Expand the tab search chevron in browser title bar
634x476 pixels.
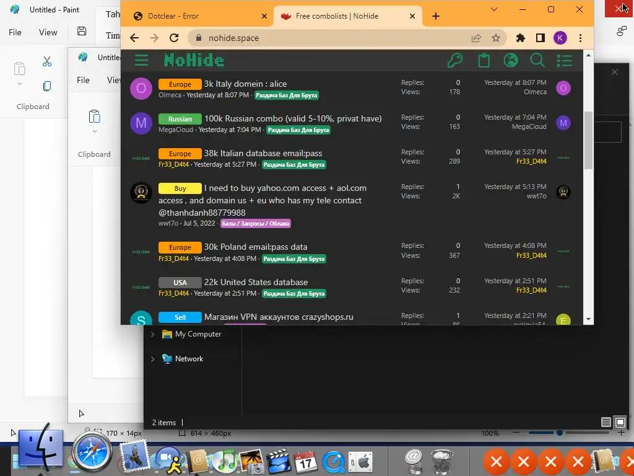point(493,9)
